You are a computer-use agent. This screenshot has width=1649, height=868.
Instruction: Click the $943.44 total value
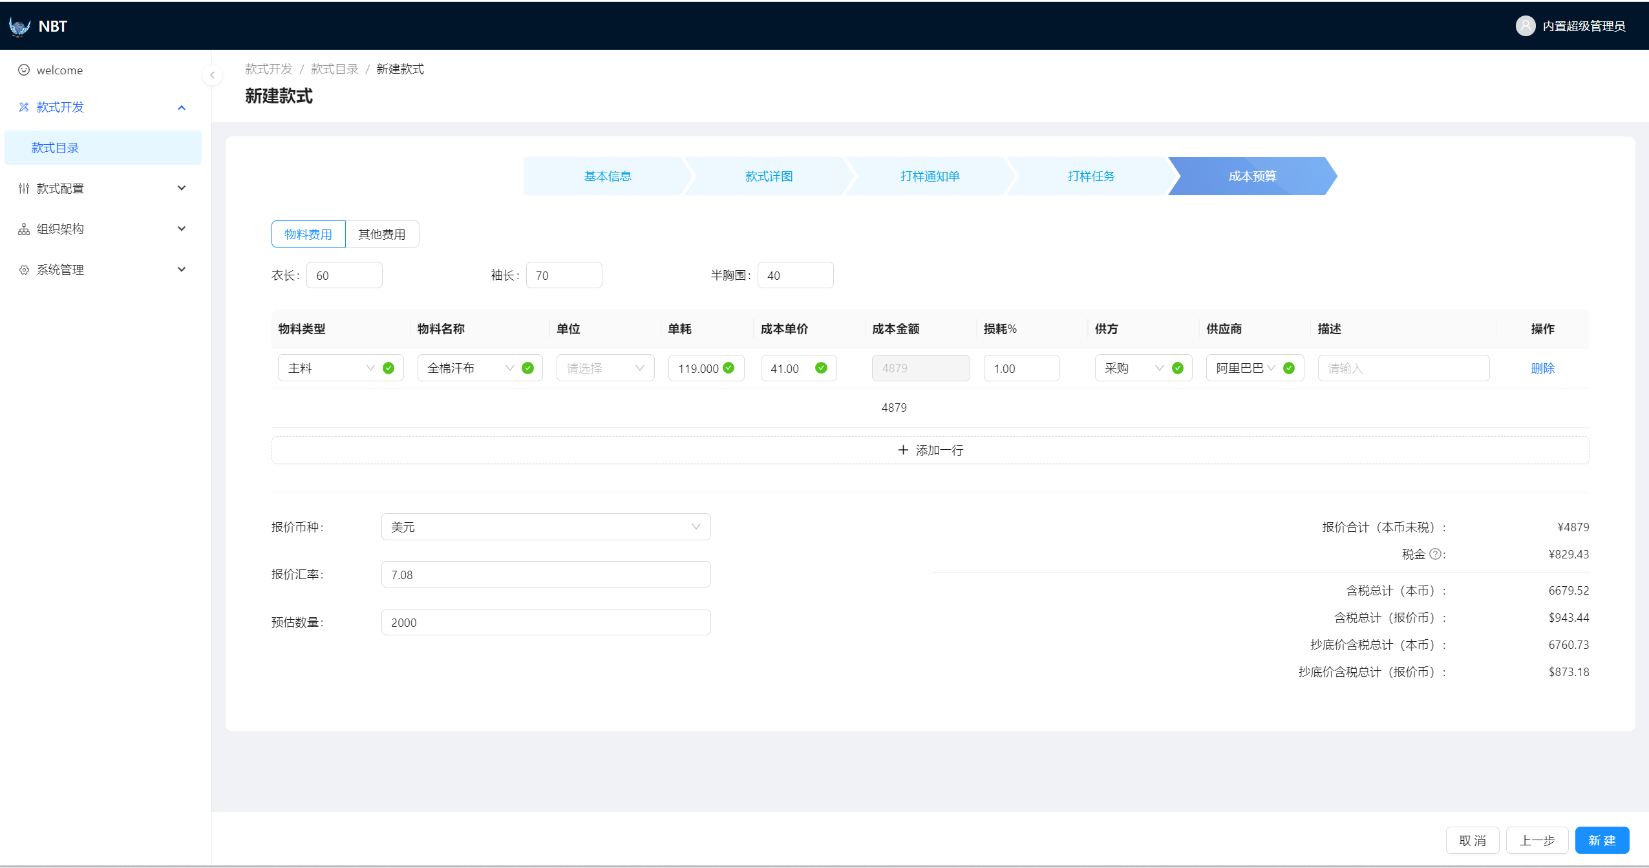click(1569, 617)
